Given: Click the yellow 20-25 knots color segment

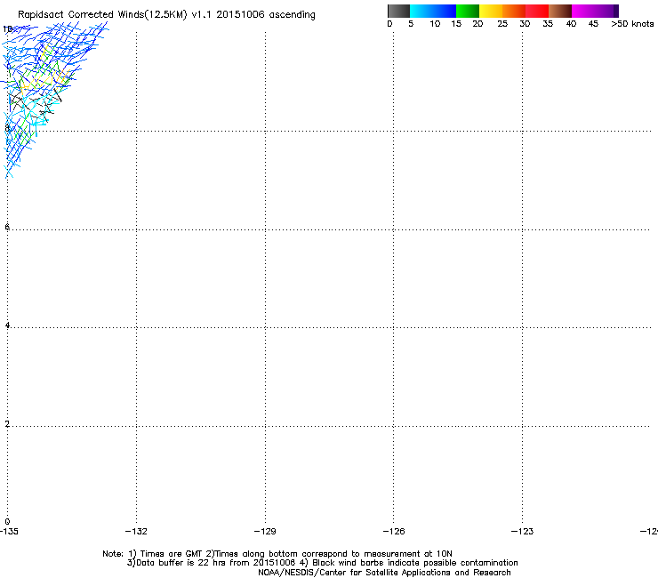Looking at the screenshot, I should click(491, 11).
